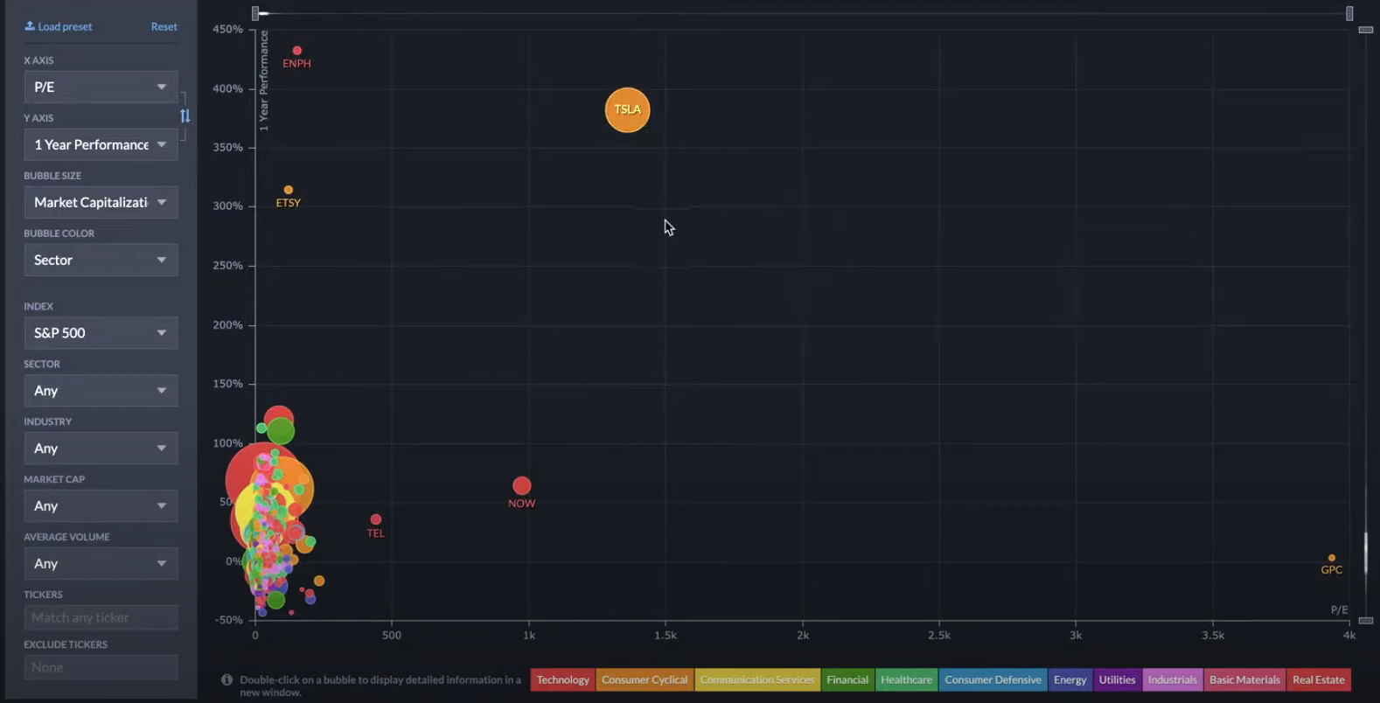
Task: Click the GPC bubble
Action: coord(1332,558)
